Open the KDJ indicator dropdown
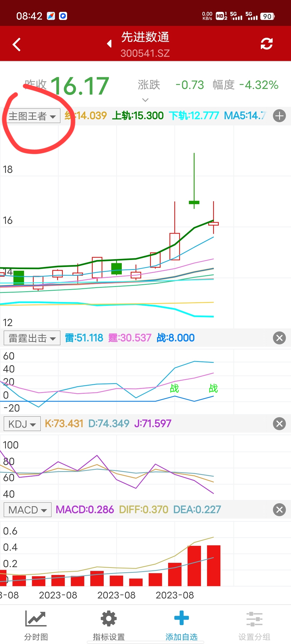 pos(22,424)
